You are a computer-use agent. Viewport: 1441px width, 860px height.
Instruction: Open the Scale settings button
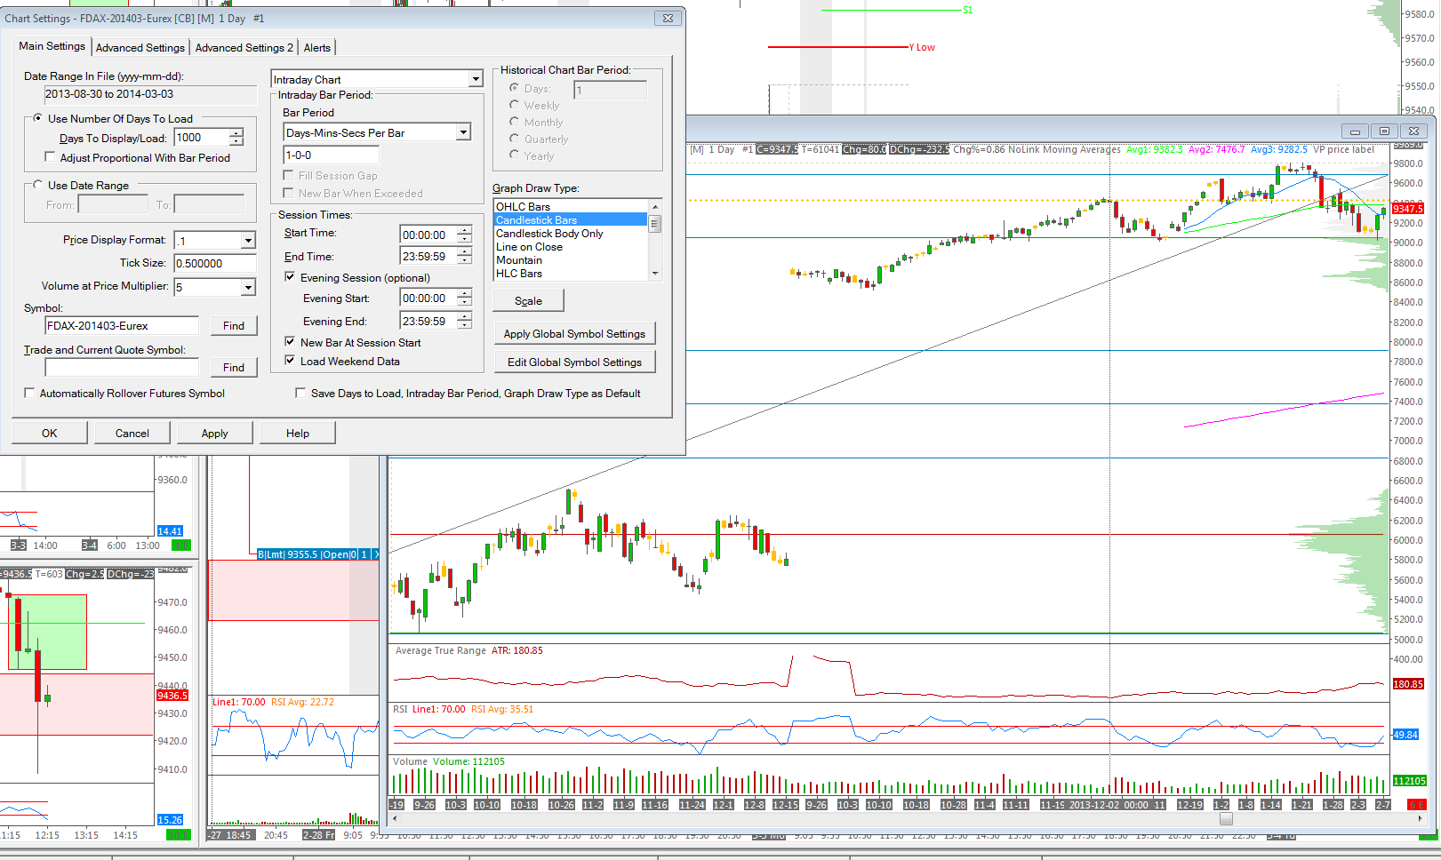[528, 301]
